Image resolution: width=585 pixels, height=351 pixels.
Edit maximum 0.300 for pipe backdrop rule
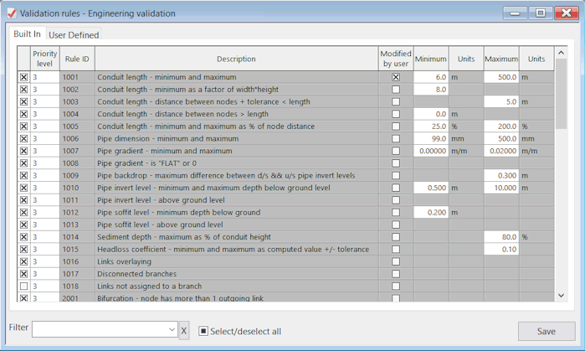coord(501,176)
